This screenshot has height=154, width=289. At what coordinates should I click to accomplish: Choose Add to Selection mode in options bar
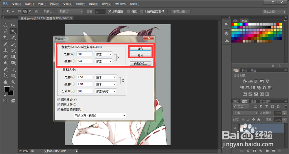[25, 12]
